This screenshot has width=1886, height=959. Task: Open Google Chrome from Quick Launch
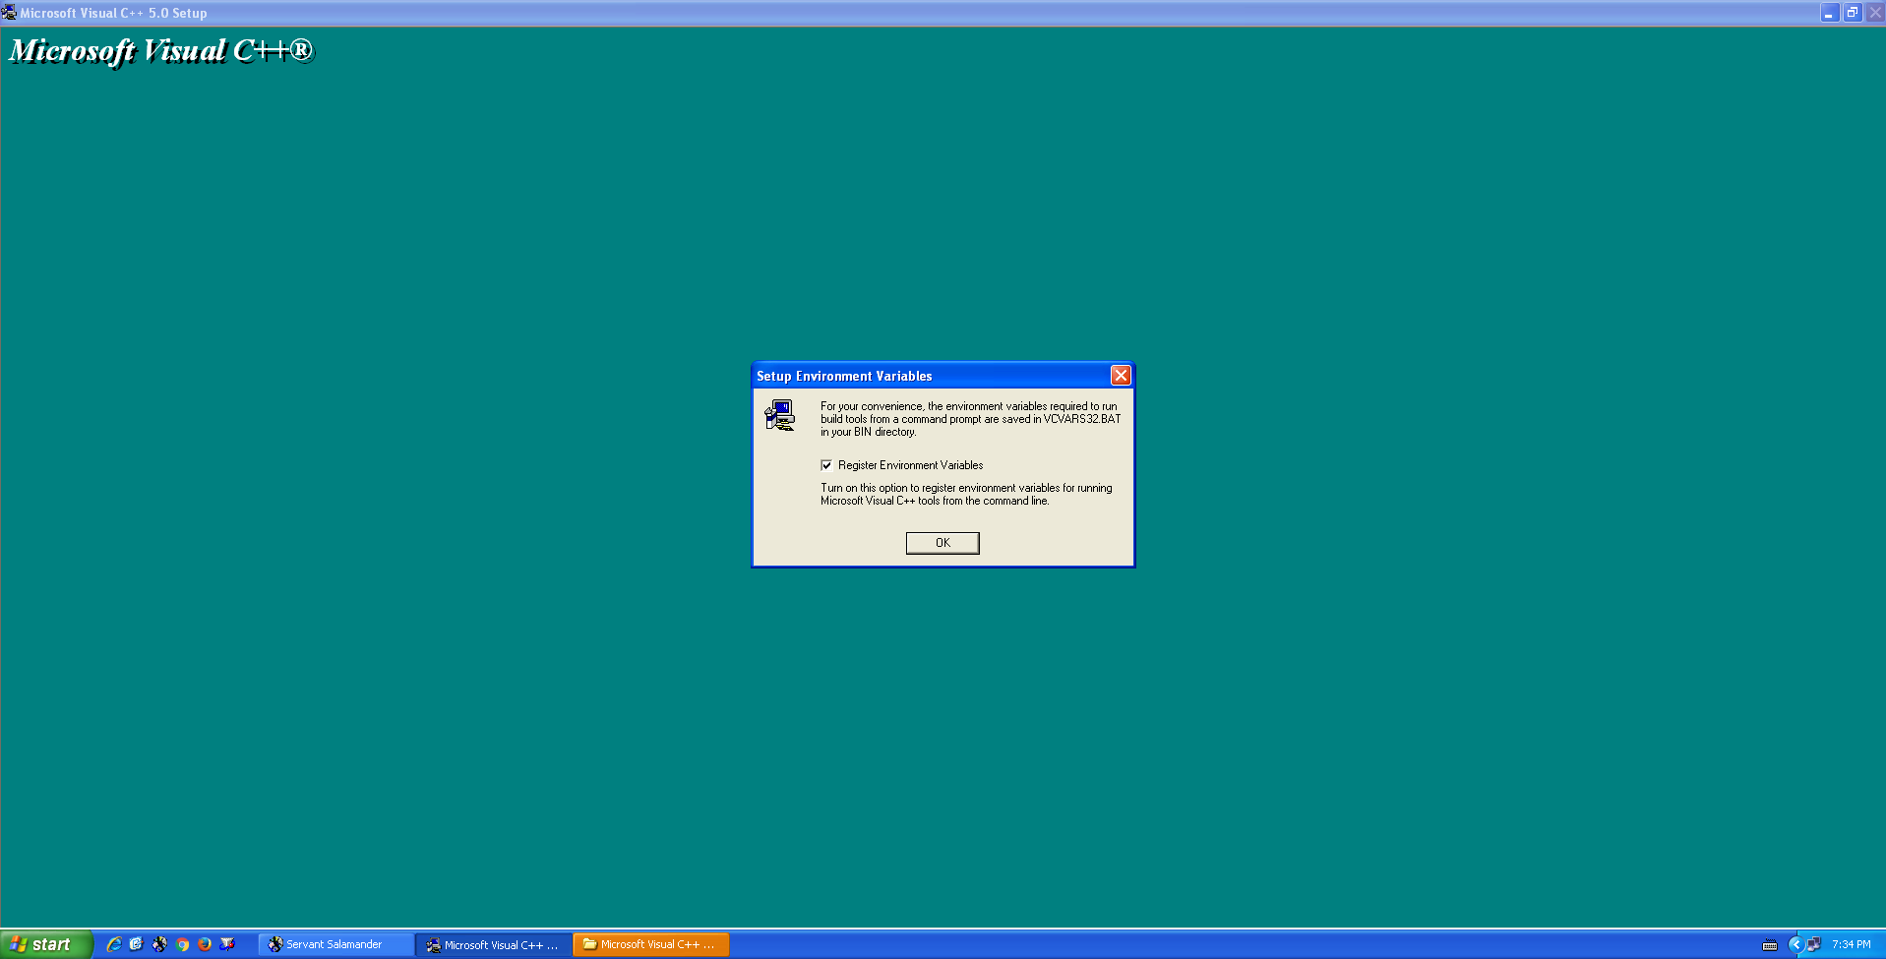182,944
